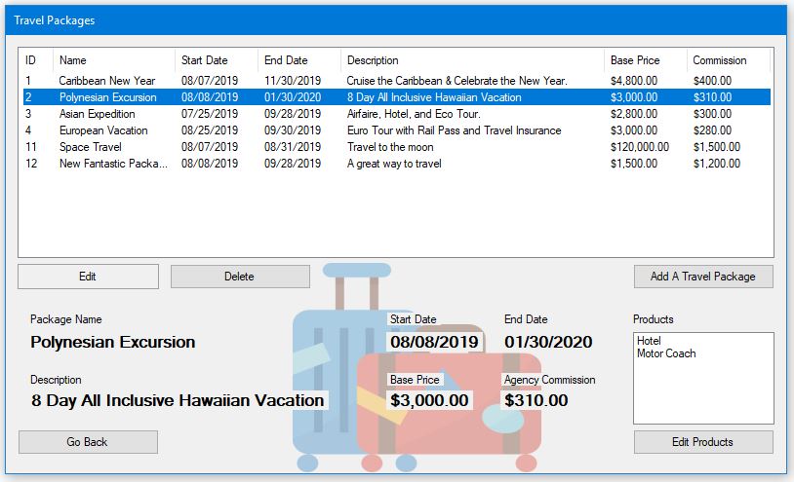Click the Description column header

472,60
